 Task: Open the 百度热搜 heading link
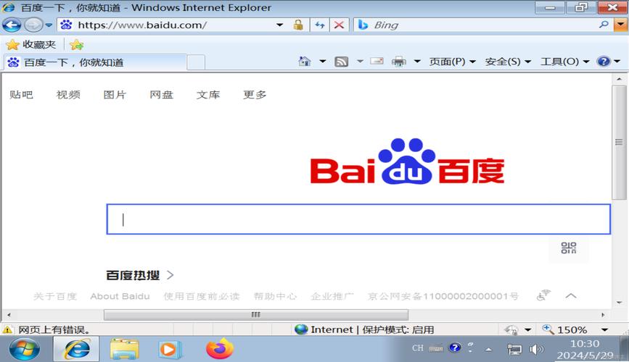[133, 275]
